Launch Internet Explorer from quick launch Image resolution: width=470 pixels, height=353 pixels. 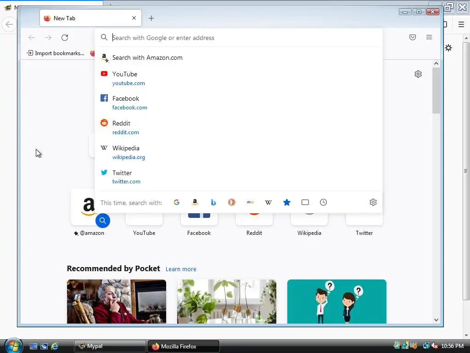click(x=55, y=346)
